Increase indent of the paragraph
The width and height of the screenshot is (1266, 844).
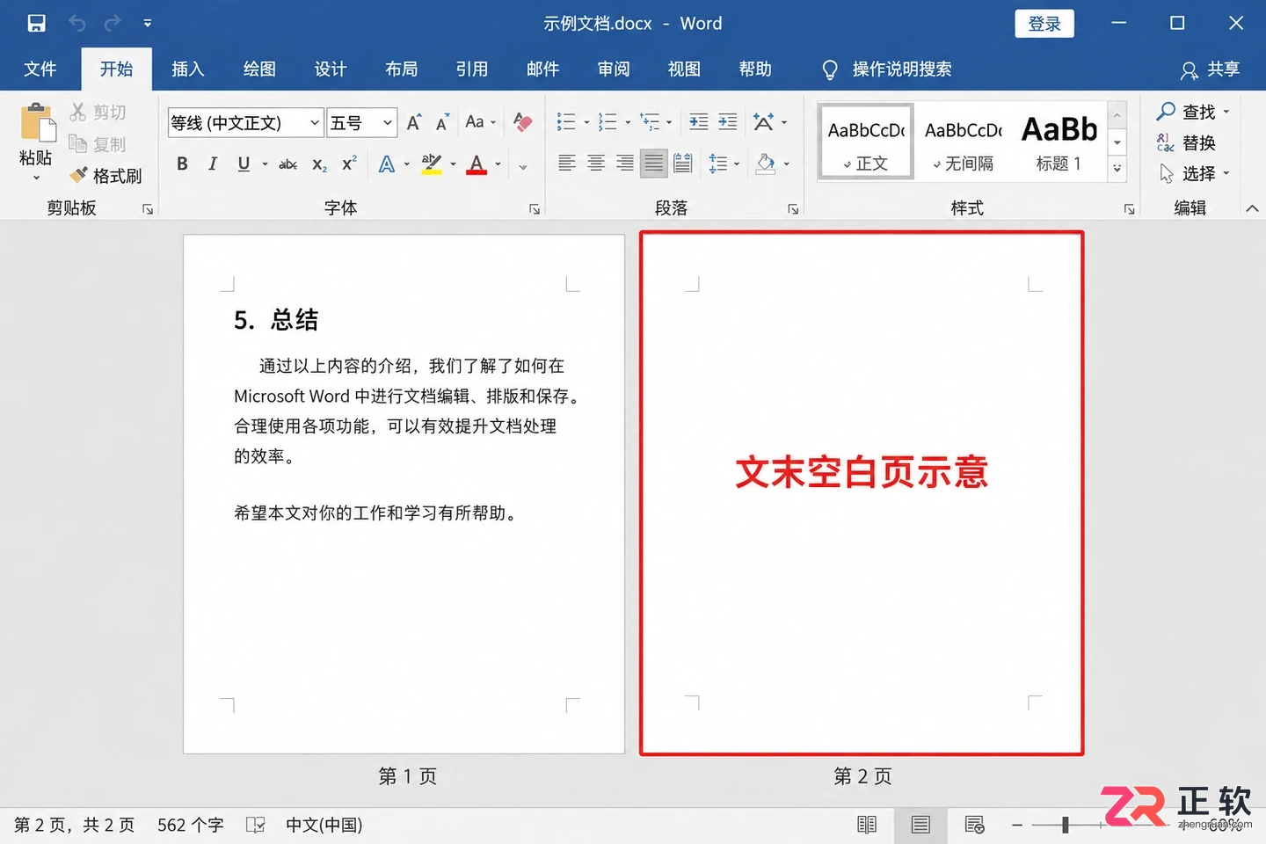tap(728, 122)
